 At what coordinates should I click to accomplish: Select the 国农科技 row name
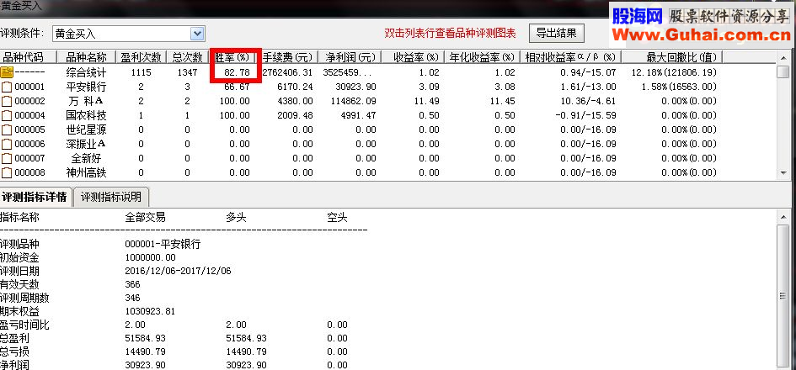(x=86, y=115)
